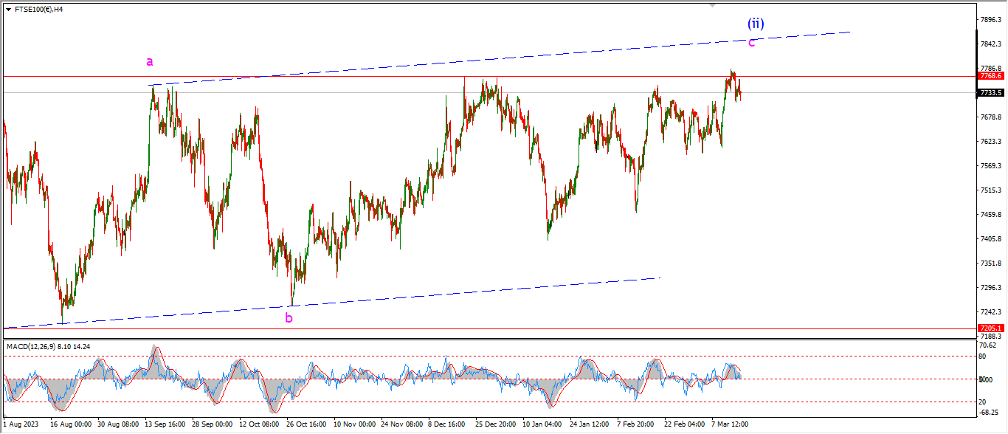Click the '1 Aug 2023' date label

click(21, 424)
